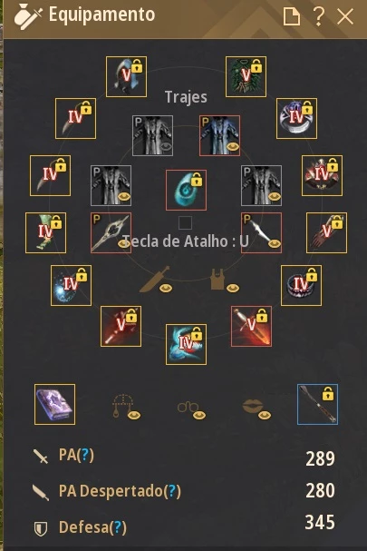Select the blue-highlighted costume armor slot
This screenshot has height=551, width=367.
pyautogui.click(x=219, y=135)
